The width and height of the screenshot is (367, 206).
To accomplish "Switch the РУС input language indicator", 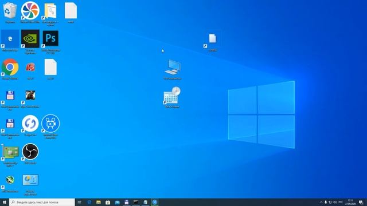I will [x=341, y=202].
